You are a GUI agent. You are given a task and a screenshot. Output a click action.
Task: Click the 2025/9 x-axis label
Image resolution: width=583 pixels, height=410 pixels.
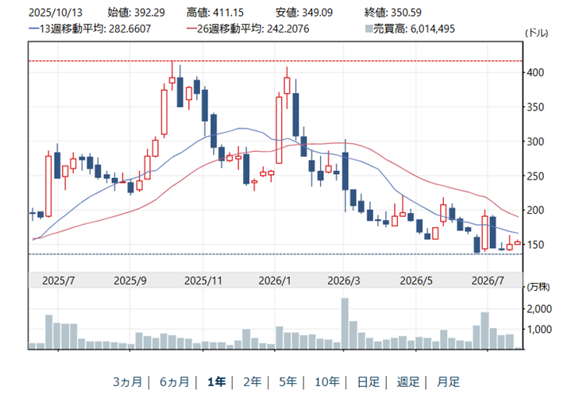[x=130, y=280]
